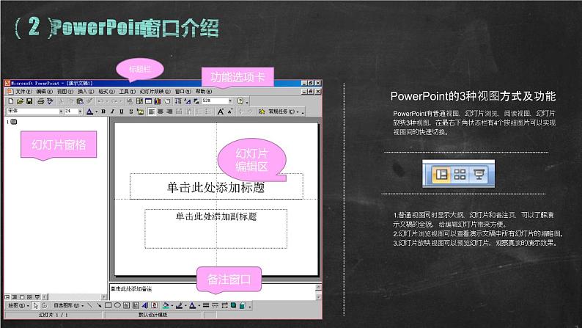
Task: Click the Line color pen in drawing toolbar
Action: click(179, 305)
